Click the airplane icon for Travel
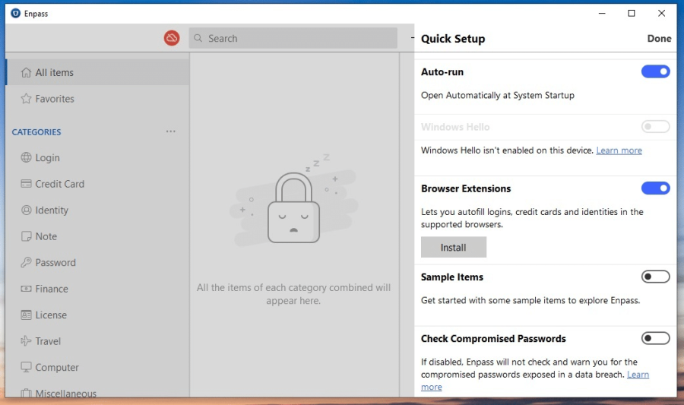The width and height of the screenshot is (684, 405). click(x=26, y=341)
